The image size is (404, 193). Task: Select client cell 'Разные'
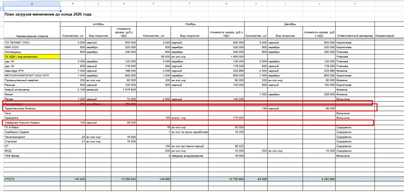(32, 85)
